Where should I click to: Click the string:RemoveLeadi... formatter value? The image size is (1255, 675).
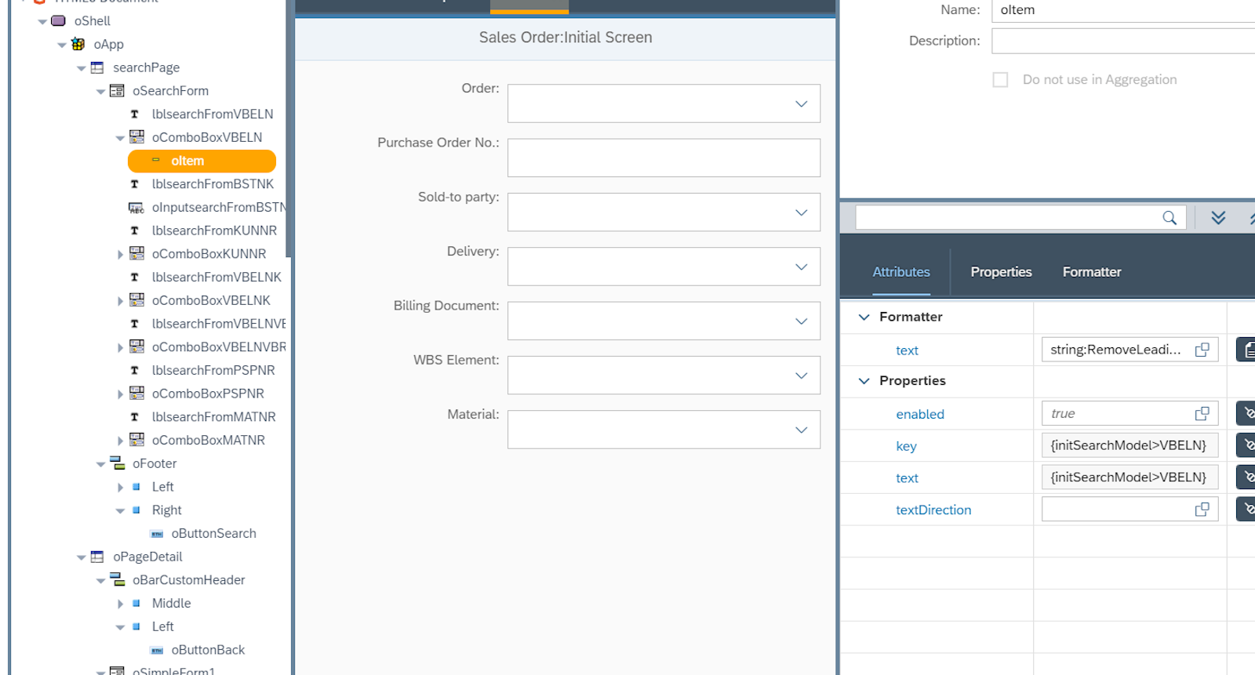click(x=1115, y=350)
